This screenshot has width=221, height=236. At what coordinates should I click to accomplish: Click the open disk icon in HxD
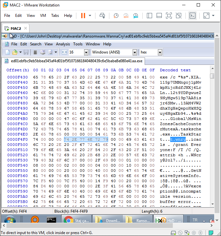[43, 52]
